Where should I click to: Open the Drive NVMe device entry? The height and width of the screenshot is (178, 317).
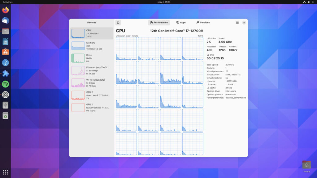[92, 58]
